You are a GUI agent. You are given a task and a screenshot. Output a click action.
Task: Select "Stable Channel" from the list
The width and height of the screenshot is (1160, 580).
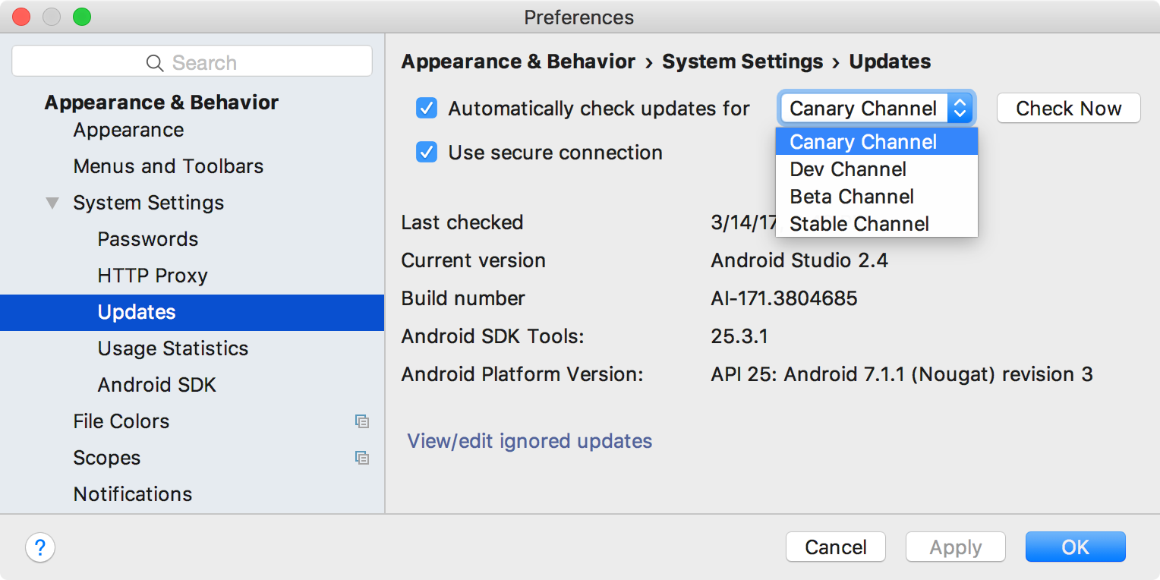tap(859, 223)
